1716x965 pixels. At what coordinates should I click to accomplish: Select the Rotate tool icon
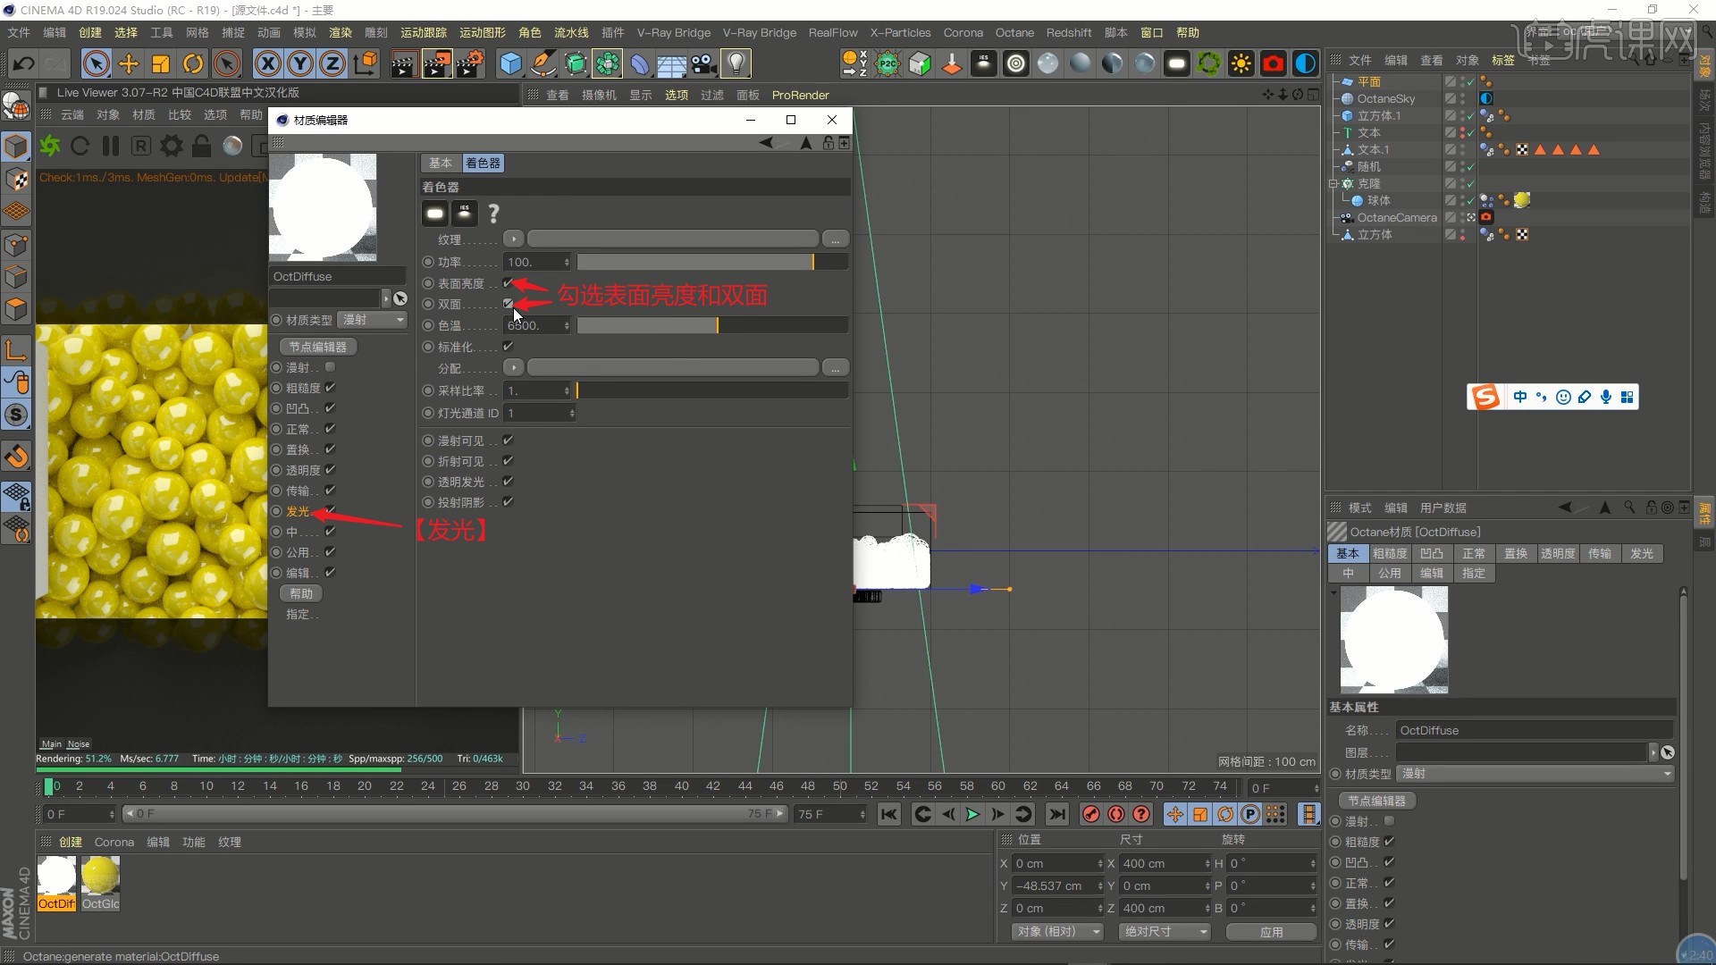[193, 63]
